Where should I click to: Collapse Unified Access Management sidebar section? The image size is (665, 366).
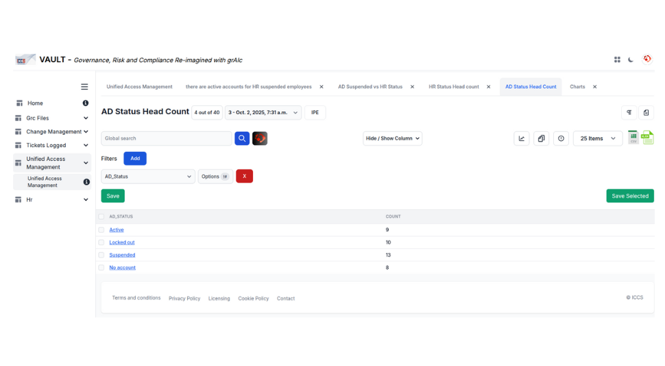(86, 163)
